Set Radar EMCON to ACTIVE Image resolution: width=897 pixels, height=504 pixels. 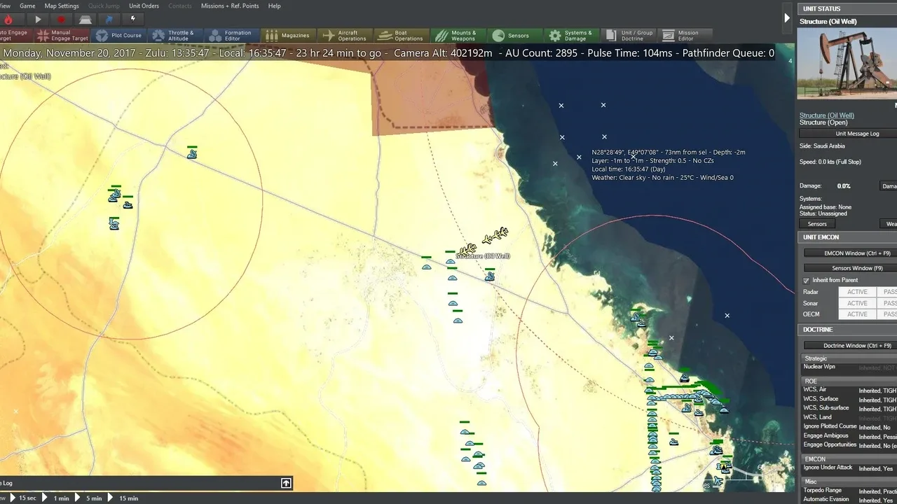click(x=856, y=292)
